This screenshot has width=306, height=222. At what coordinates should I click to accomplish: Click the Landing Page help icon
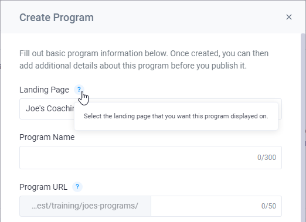(x=79, y=90)
